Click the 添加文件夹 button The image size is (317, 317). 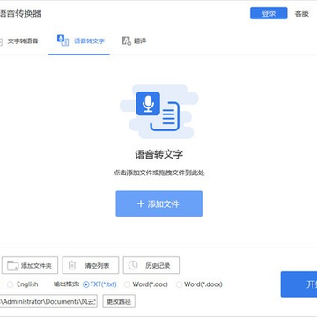click(x=30, y=265)
